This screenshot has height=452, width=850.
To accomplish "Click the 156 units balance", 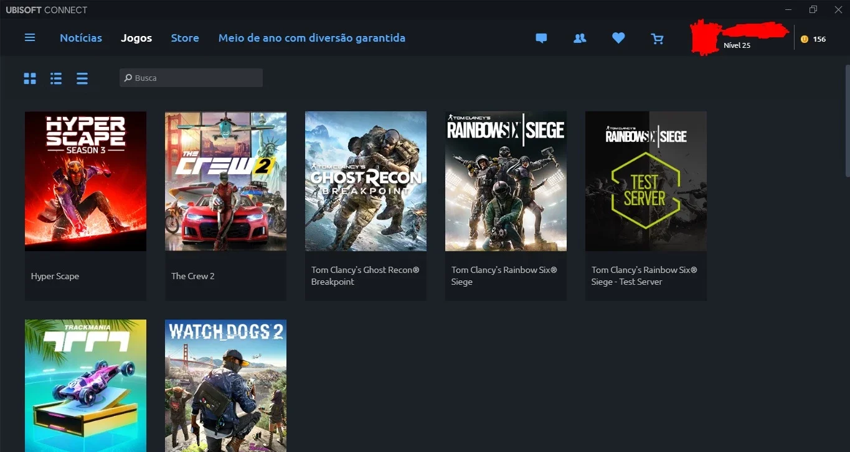I will 819,39.
